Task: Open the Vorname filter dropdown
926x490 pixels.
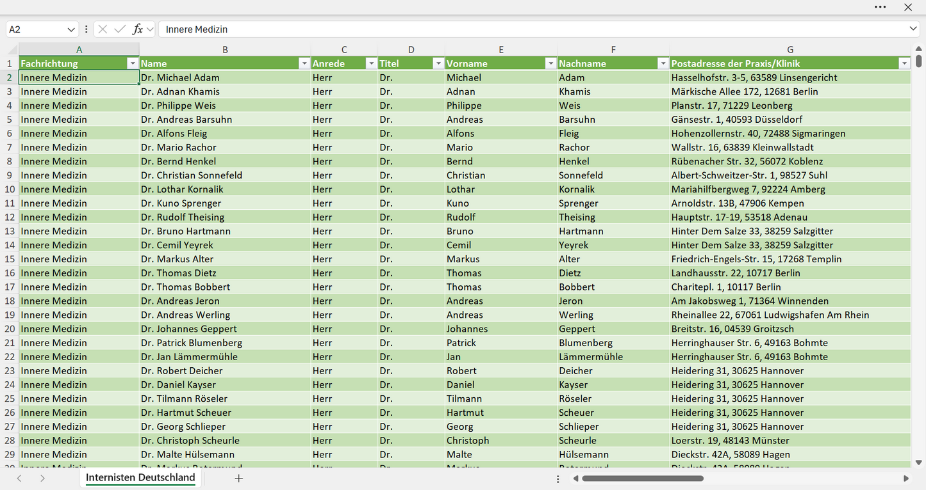Action: (550, 63)
